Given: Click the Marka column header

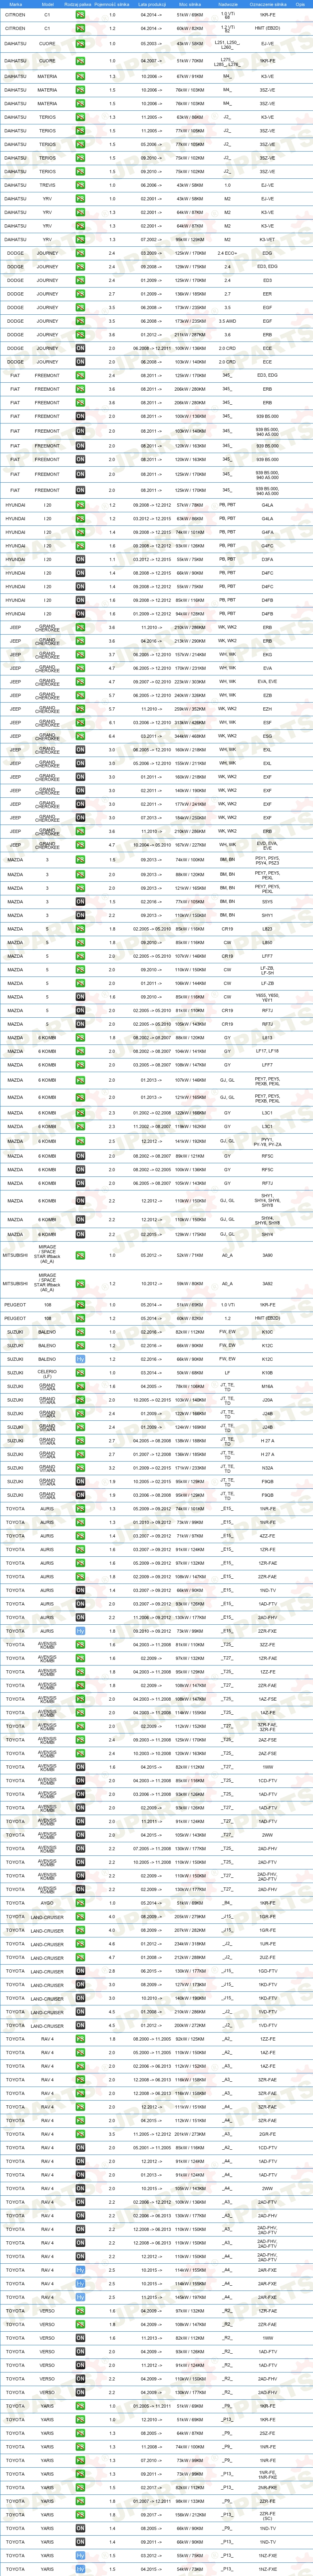Looking at the screenshot, I should click(x=15, y=4).
